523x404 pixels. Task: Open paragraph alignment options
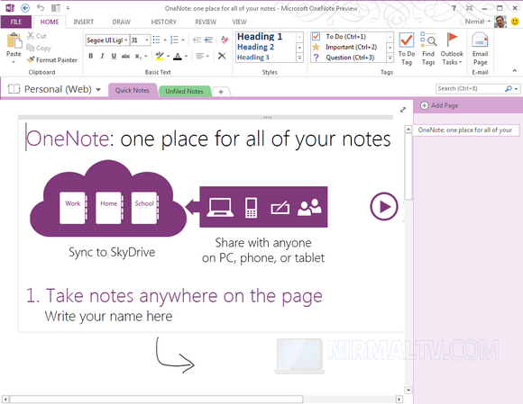(x=200, y=57)
